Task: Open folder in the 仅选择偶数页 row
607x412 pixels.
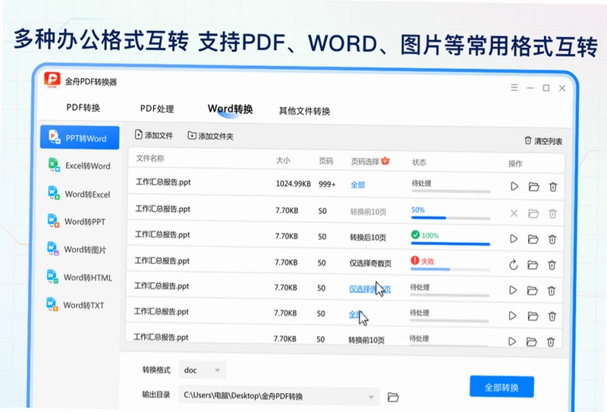Action: point(533,291)
